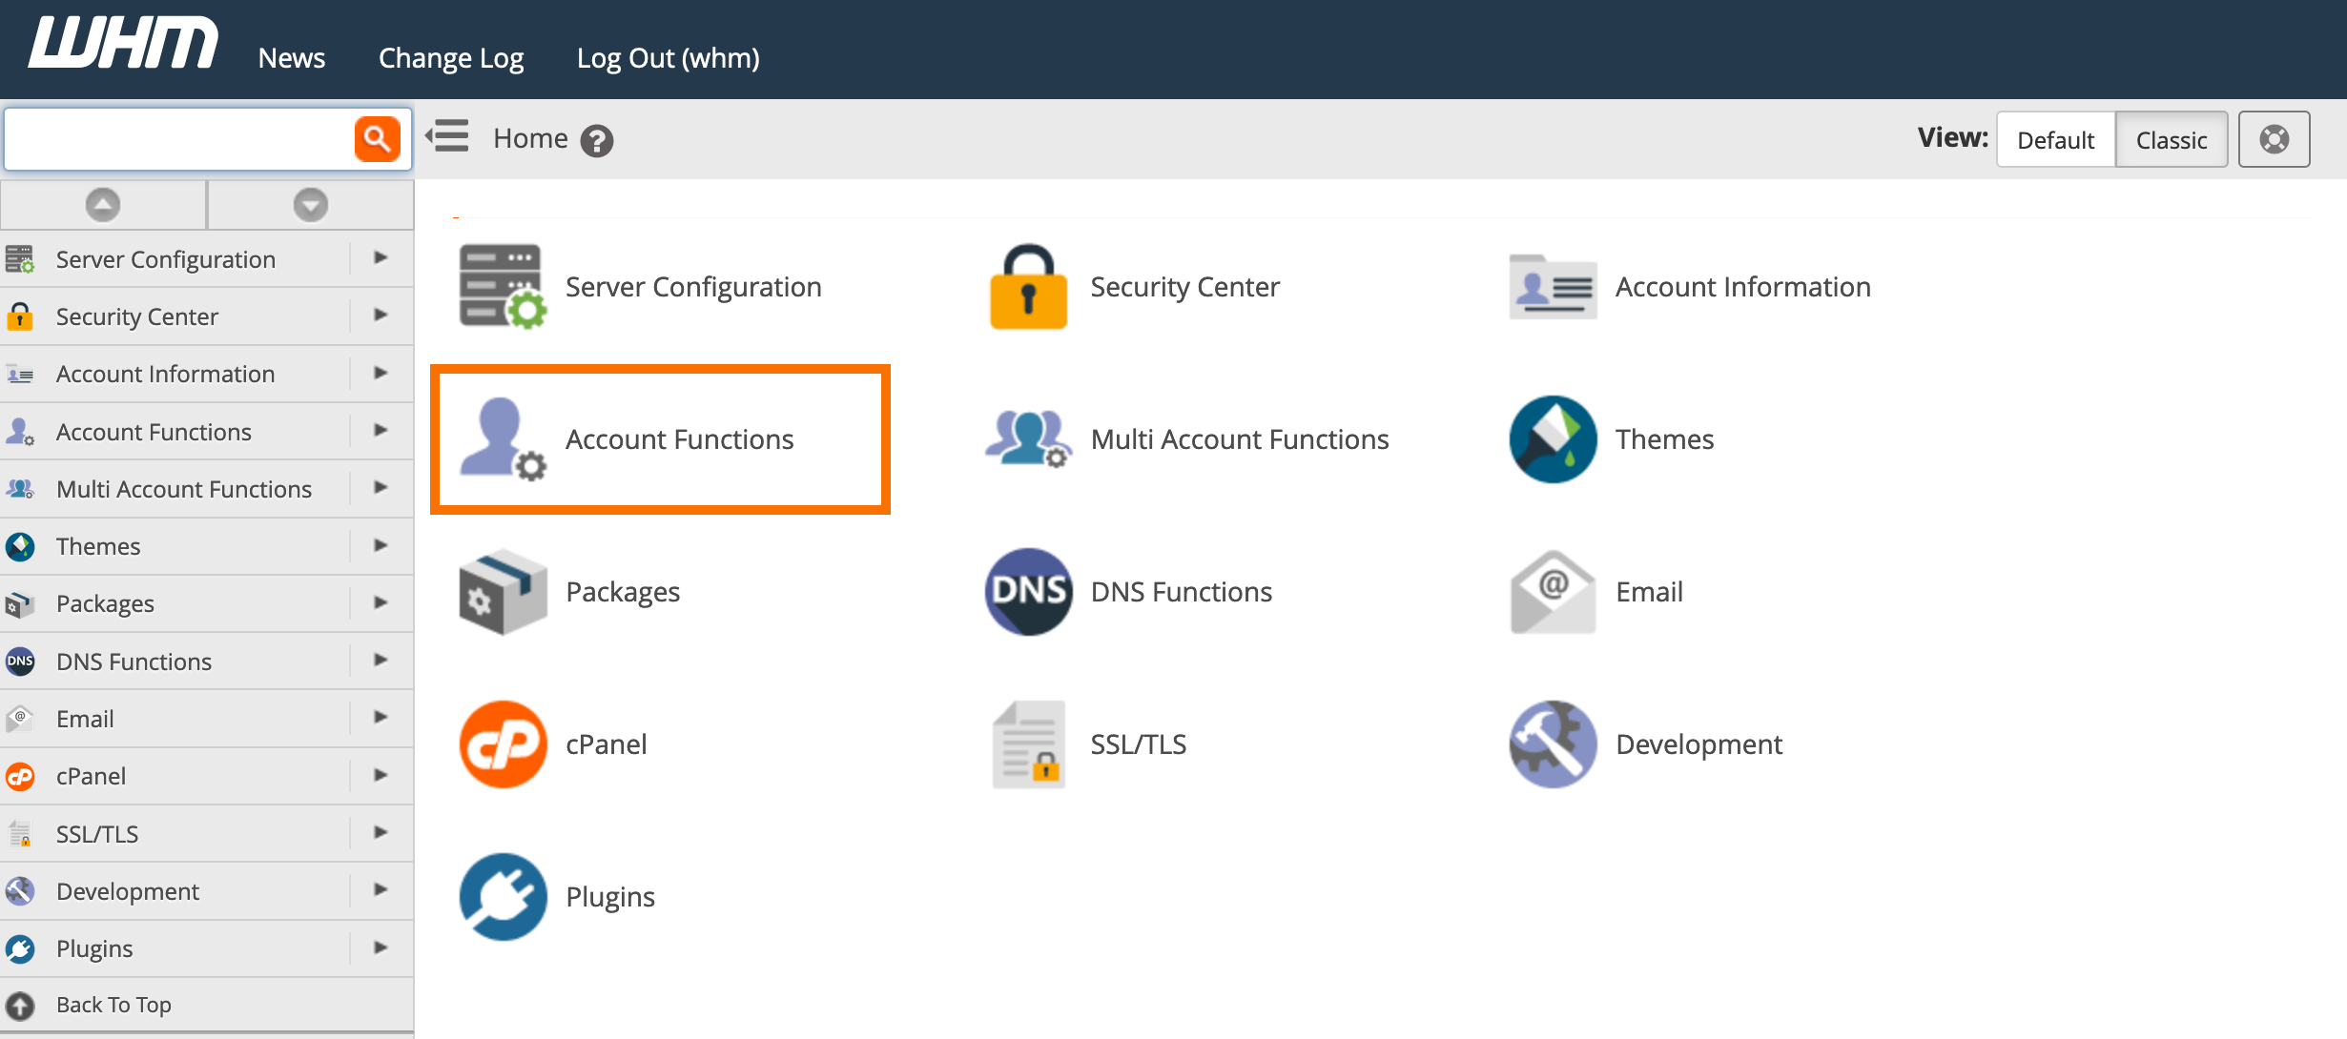The width and height of the screenshot is (2347, 1039).
Task: Open the SSL/TLS certificate icon
Action: tap(1028, 744)
